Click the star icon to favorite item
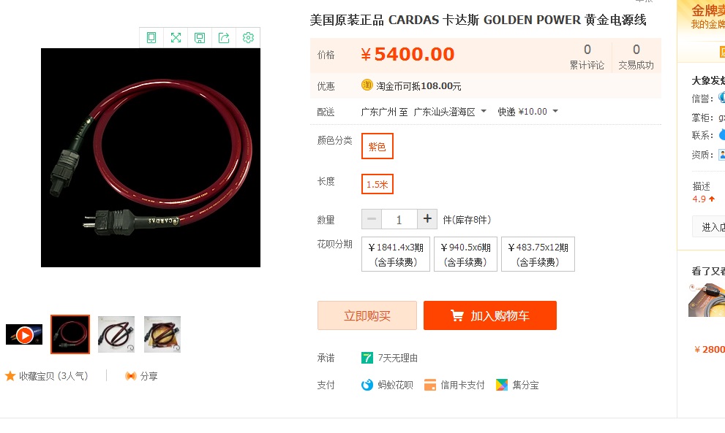 (x=10, y=376)
